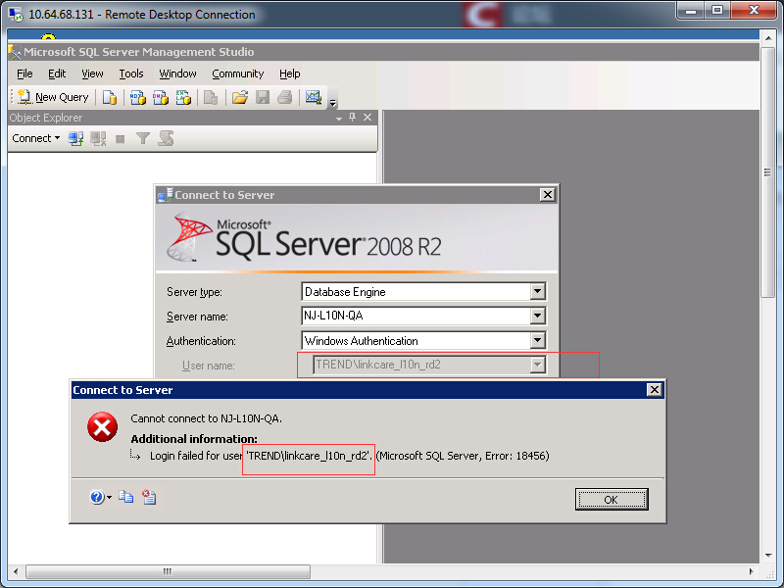Click OK on the error dialog
The height and width of the screenshot is (588, 784).
pos(612,500)
